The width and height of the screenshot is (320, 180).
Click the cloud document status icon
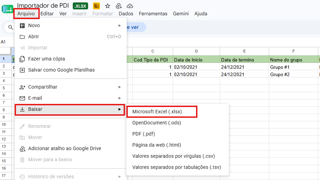point(130,6)
